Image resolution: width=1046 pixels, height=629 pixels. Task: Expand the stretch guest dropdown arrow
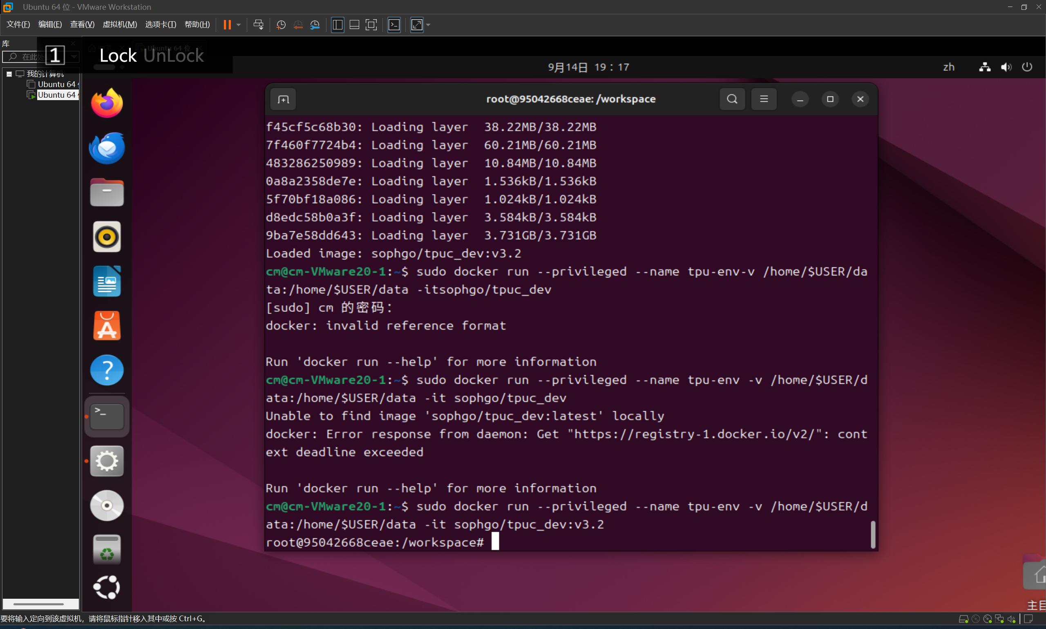(x=428, y=25)
